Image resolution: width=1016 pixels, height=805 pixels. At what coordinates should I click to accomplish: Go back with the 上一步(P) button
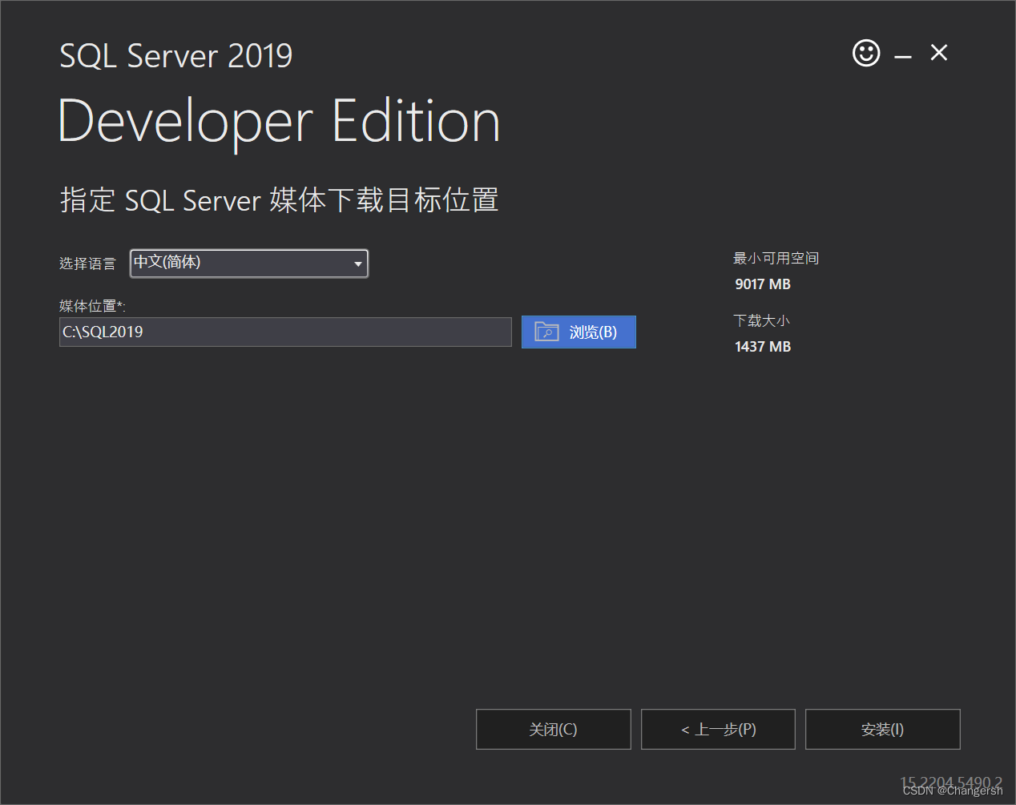pos(718,729)
